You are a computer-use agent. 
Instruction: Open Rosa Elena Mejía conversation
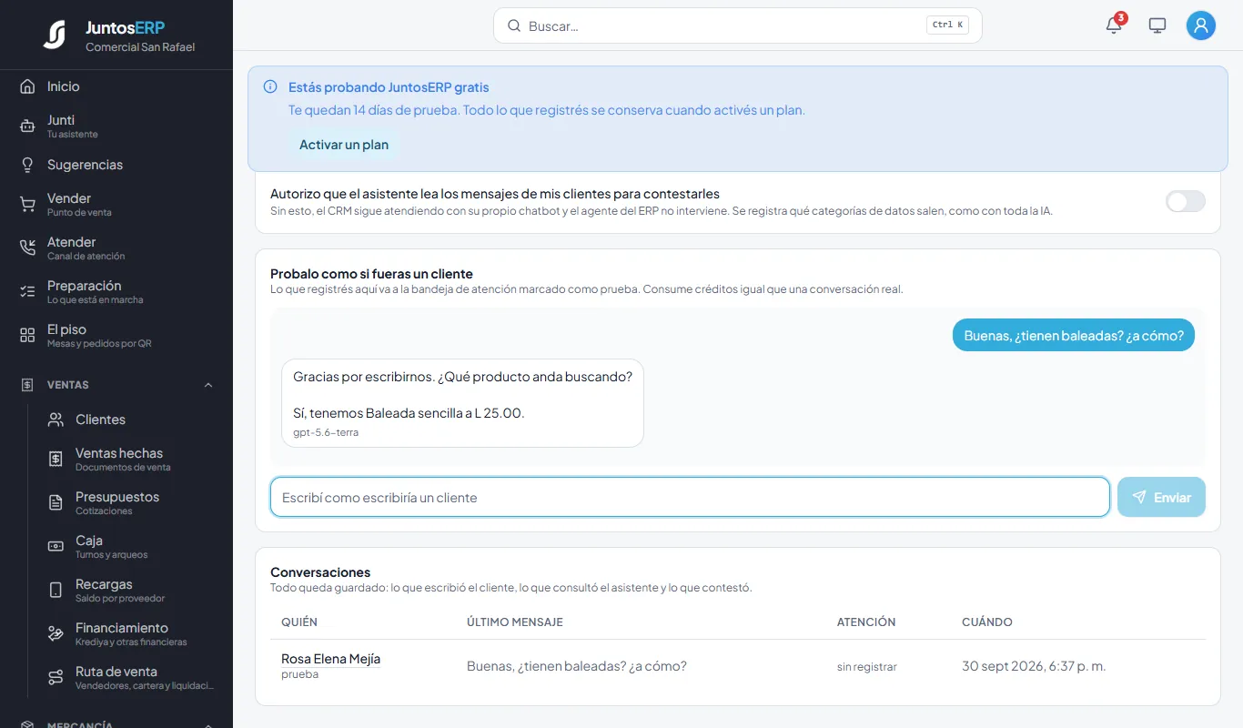tap(330, 659)
